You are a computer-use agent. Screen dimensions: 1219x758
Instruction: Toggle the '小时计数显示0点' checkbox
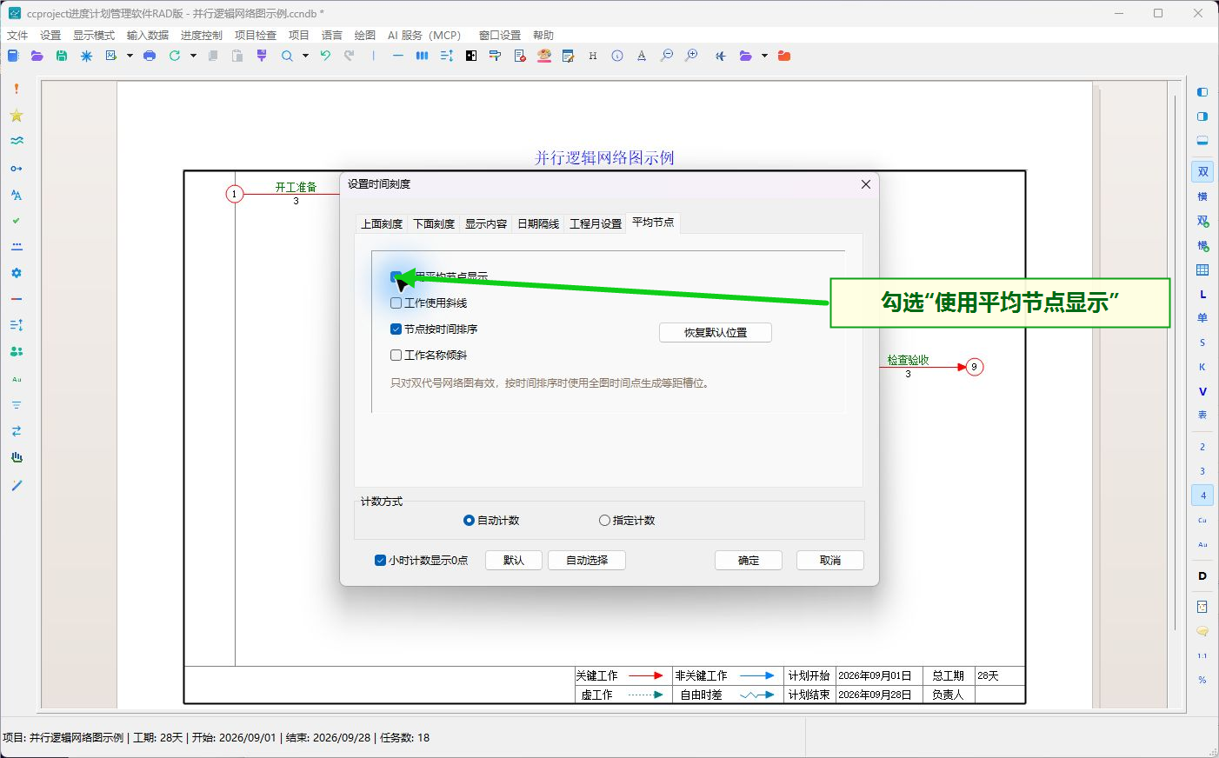click(x=380, y=560)
